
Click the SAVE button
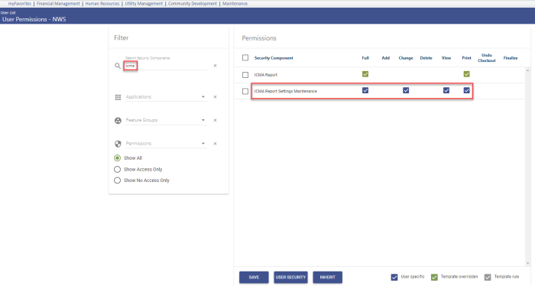tap(254, 277)
